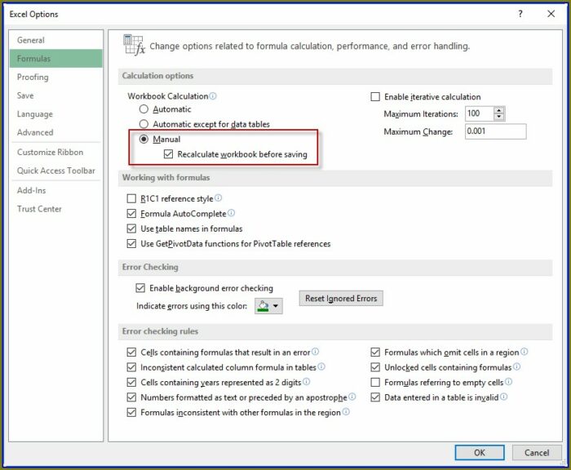The image size is (571, 470).
Task: Open the Help question mark icon
Action: point(520,14)
